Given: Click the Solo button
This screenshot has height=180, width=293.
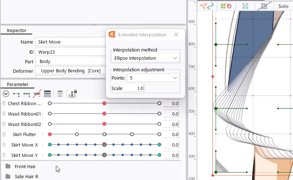Looking at the screenshot, I should pyautogui.click(x=283, y=6).
